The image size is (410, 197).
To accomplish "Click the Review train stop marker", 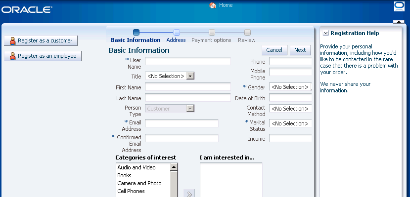I will tap(247, 33).
